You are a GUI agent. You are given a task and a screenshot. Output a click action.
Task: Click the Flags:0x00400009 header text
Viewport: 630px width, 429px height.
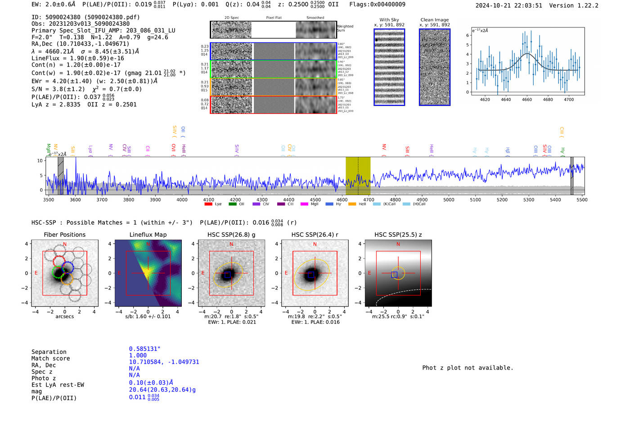[377, 5]
